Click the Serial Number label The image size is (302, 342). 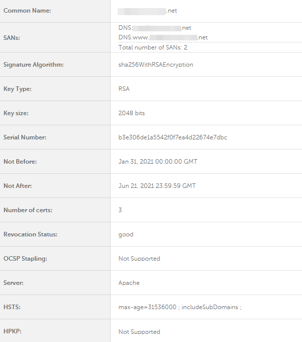(25, 137)
